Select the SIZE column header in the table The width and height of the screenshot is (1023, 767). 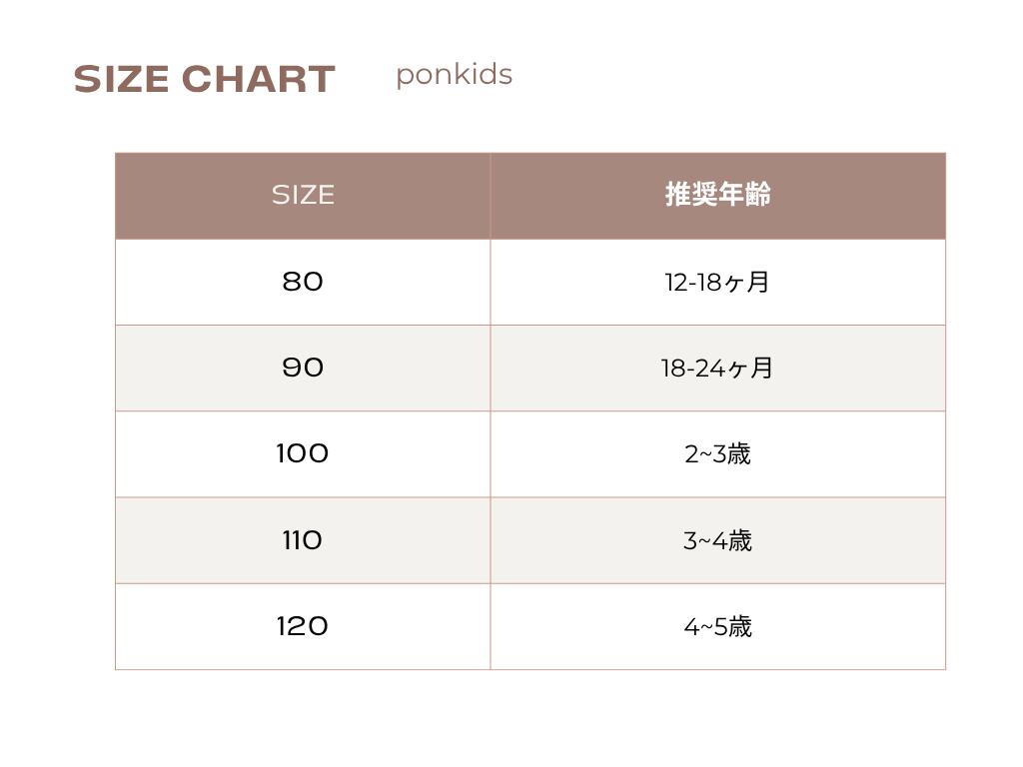[303, 195]
